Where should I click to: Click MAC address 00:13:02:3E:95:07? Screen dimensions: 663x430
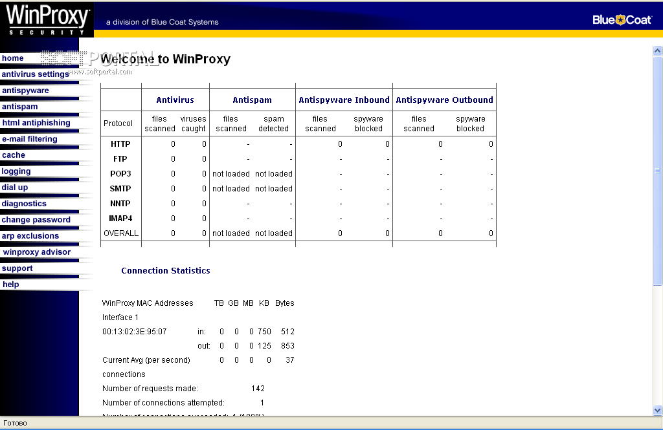[135, 332]
